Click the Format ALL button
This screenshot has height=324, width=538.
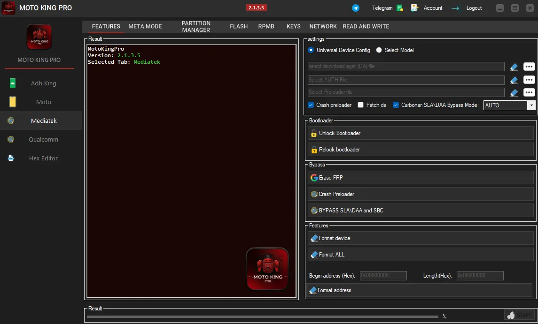pyautogui.click(x=421, y=255)
